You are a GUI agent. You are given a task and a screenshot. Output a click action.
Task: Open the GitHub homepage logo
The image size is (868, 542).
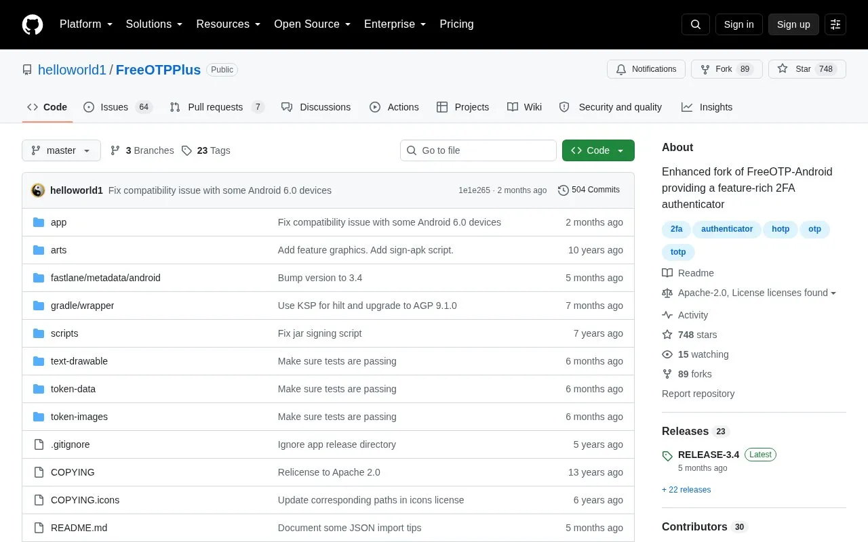(33, 24)
